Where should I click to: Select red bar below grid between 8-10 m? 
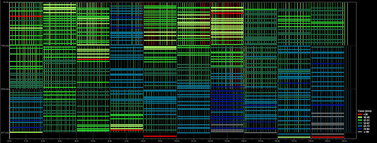click(x=160, y=136)
